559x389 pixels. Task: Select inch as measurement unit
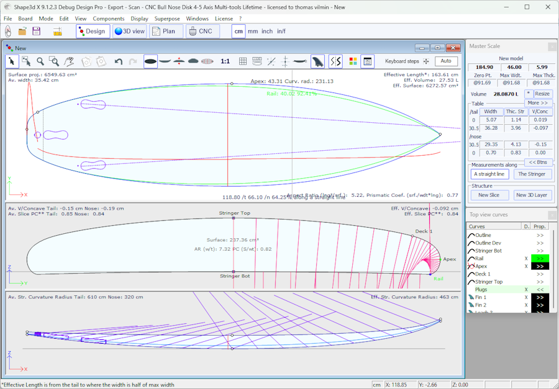[267, 31]
